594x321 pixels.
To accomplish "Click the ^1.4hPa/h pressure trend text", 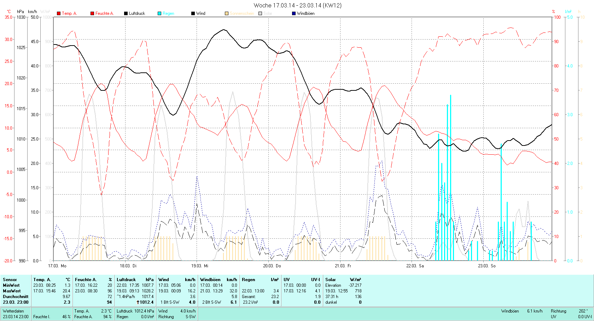I will point(126,297).
